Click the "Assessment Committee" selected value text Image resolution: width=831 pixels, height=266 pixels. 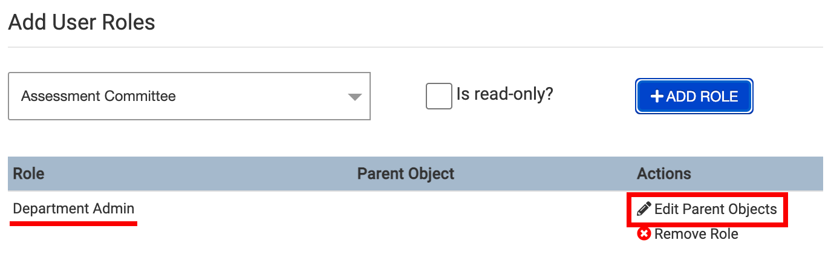[99, 96]
